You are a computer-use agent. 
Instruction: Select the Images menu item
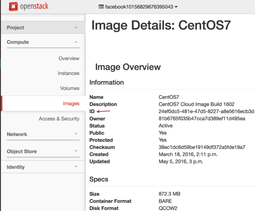(71, 104)
